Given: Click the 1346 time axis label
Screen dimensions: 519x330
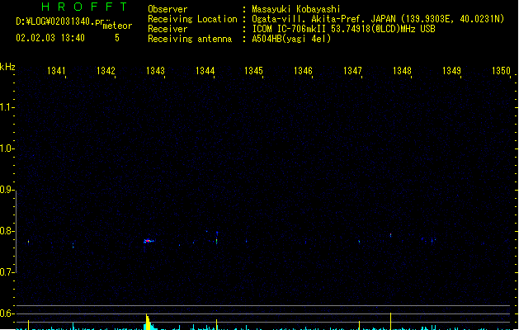Looking at the screenshot, I should point(303,71).
